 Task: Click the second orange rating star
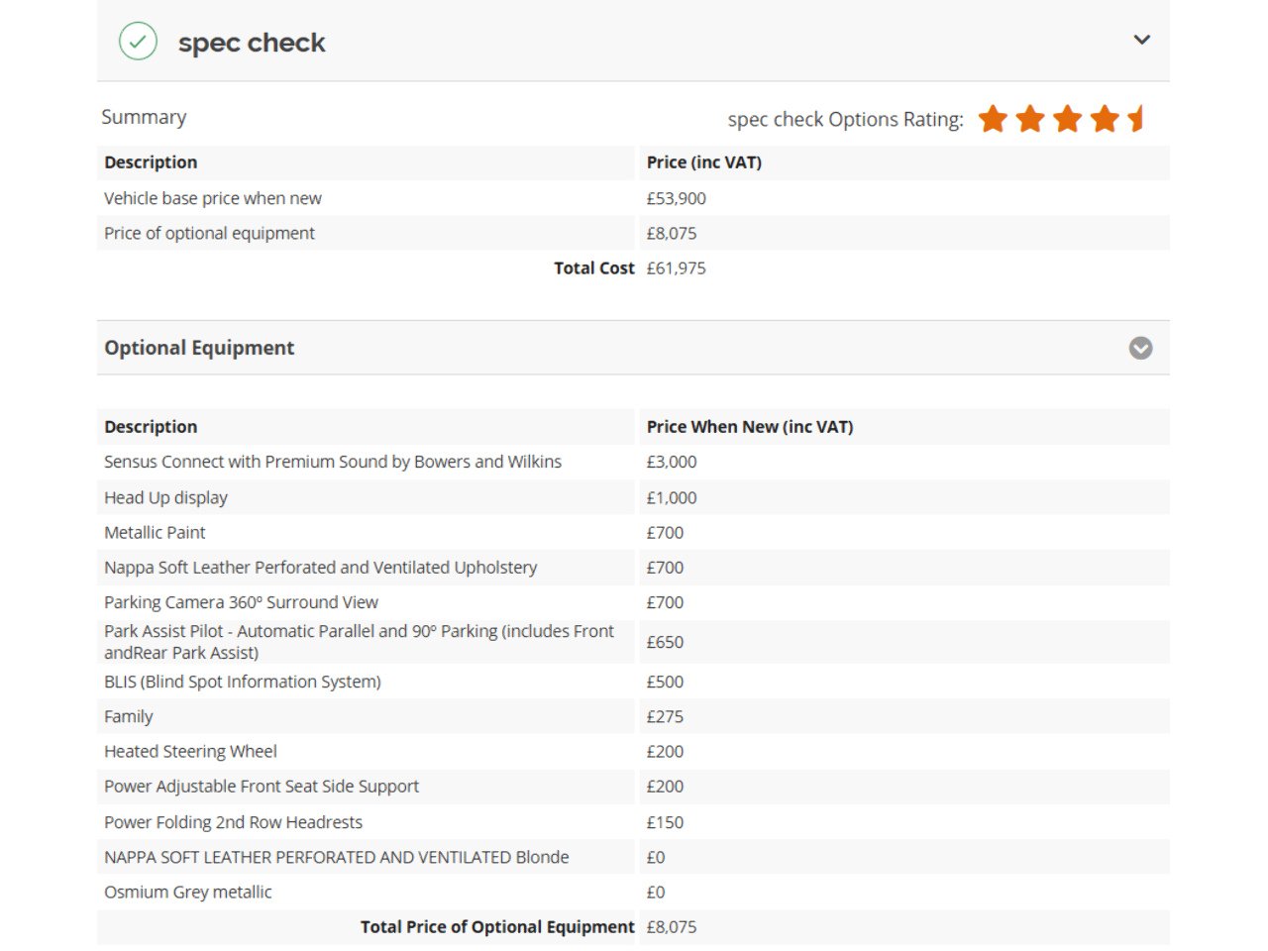[1030, 119]
